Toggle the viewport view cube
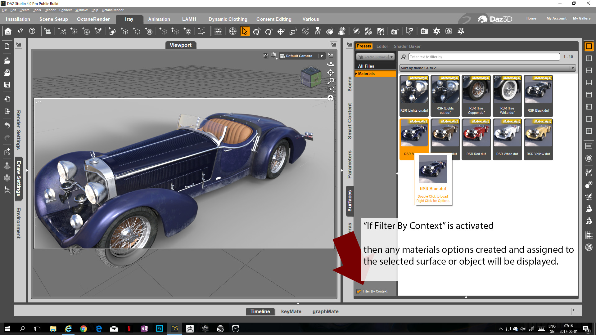The height and width of the screenshot is (335, 596). [x=311, y=77]
